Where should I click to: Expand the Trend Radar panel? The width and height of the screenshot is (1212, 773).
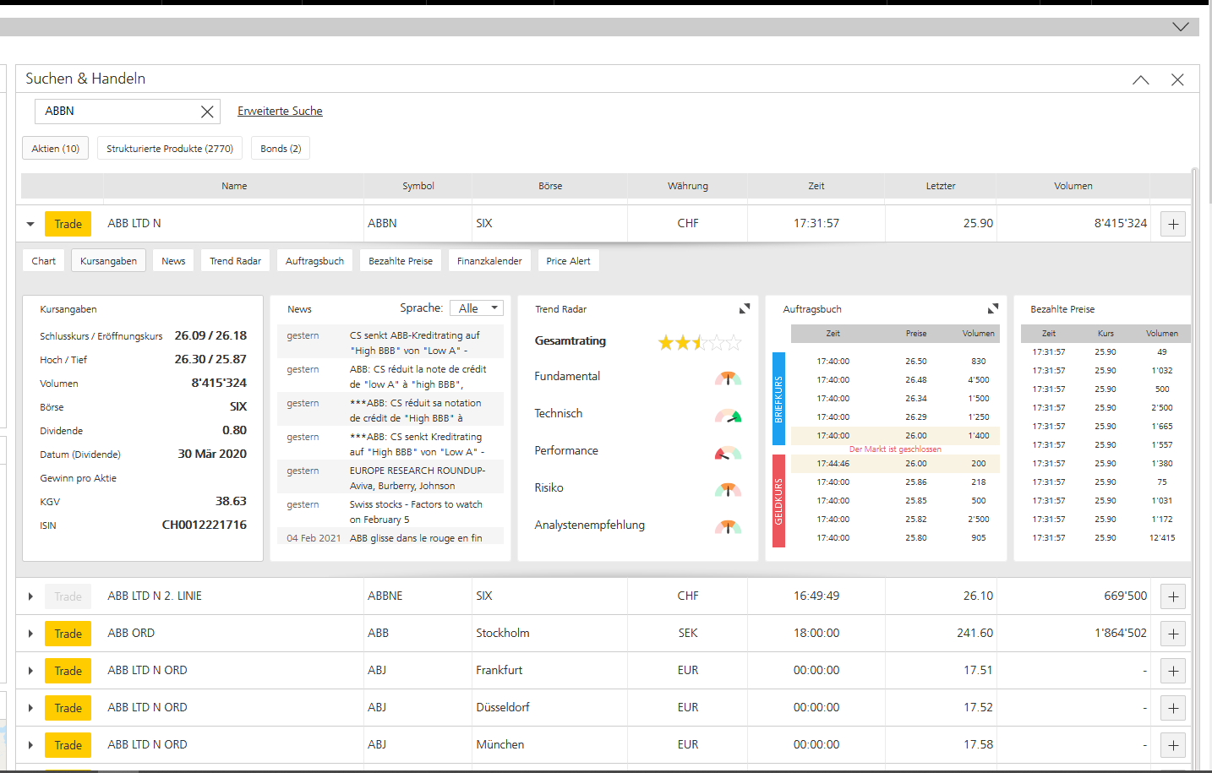coord(744,309)
